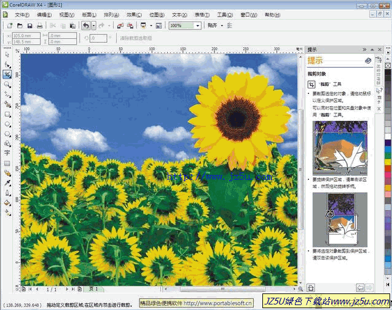
Task: Go to the first page button
Action: (30, 289)
